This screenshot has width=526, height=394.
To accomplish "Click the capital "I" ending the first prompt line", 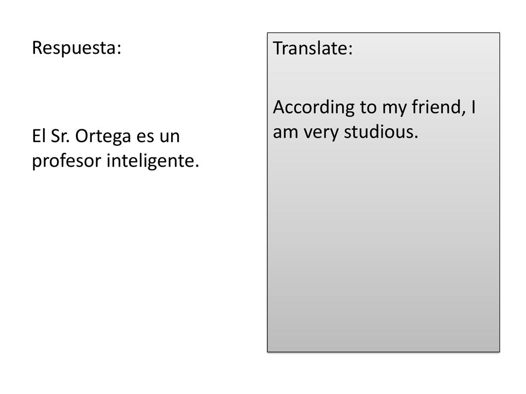I will point(473,107).
